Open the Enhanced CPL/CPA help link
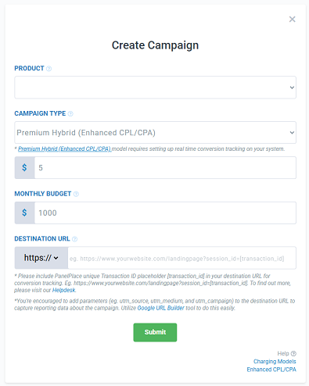 (271, 370)
